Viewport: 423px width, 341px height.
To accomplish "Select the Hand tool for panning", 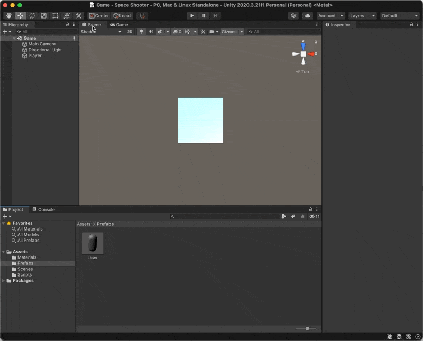I will (8, 16).
